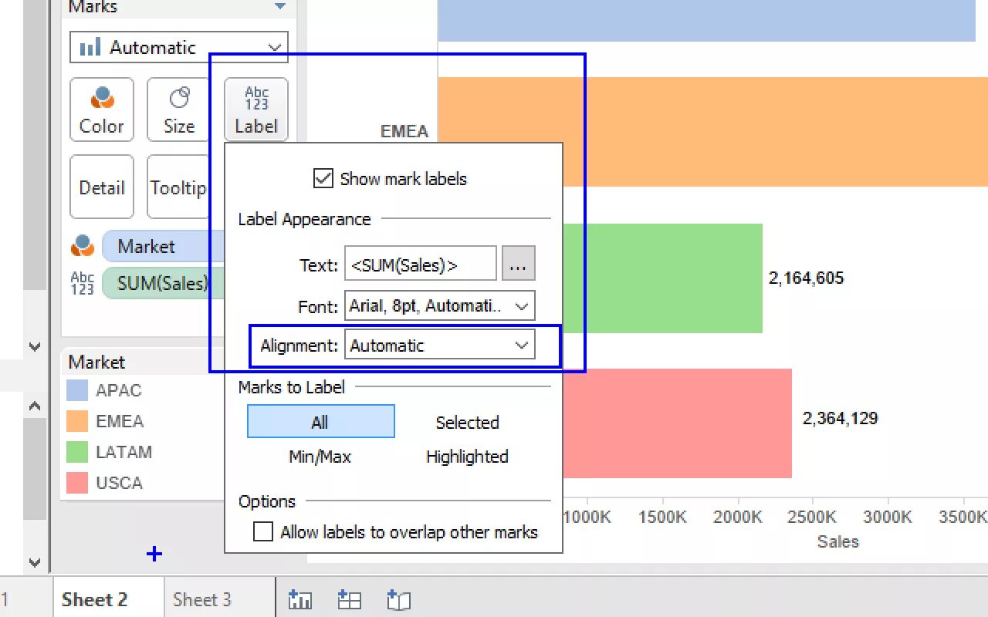Click the EMEA row header
988x617 pixels.
[404, 131]
